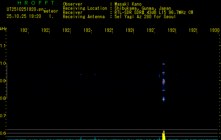The height and width of the screenshot is (140, 221).
Task: Click the 1.1 frequency axis label
Action: [x=3, y=45]
